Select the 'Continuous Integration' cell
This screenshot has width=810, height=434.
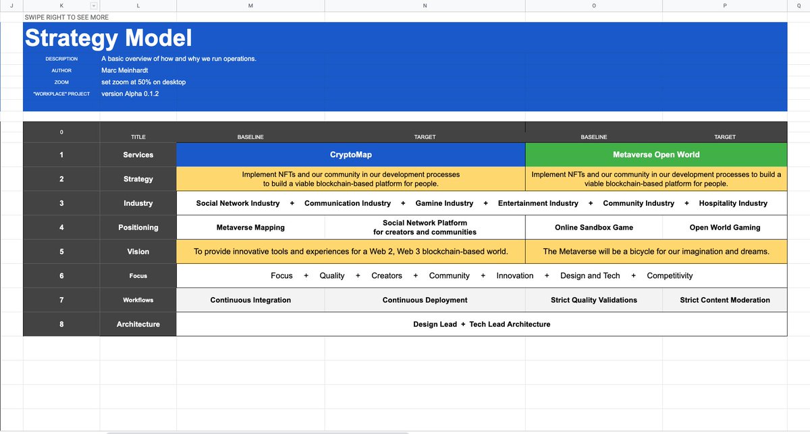[x=250, y=300]
